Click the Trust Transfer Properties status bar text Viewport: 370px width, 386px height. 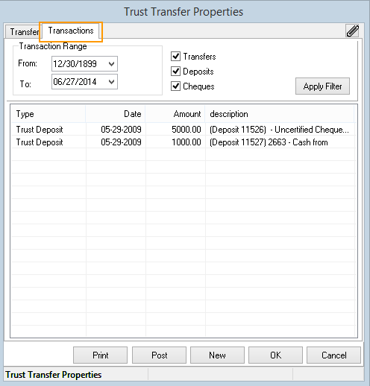tap(54, 375)
